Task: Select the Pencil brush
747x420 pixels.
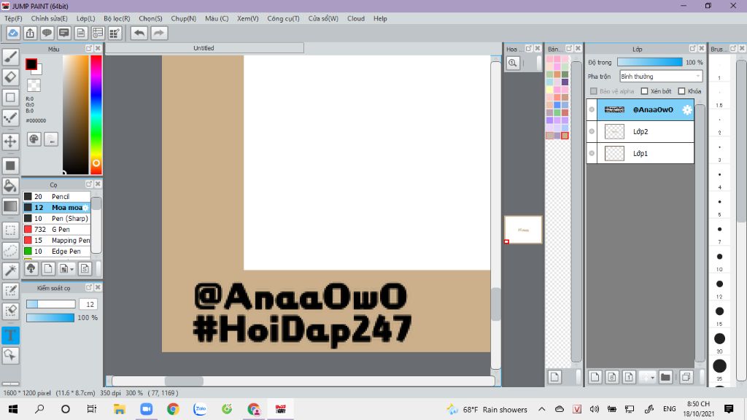Action: (x=57, y=196)
